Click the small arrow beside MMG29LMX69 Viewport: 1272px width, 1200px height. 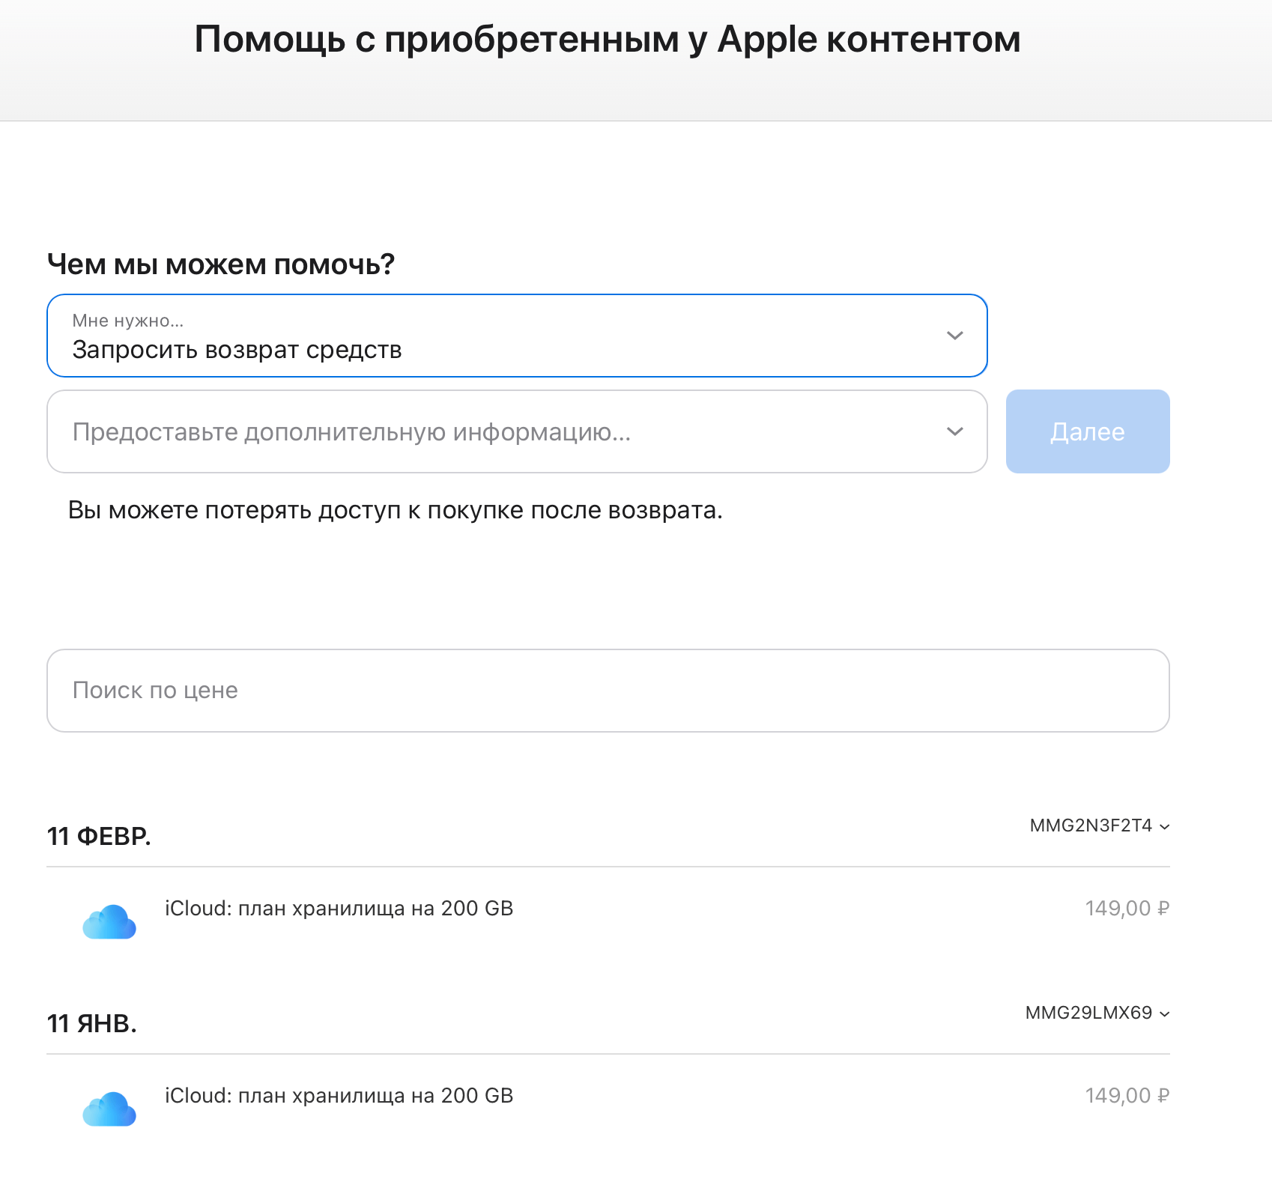tap(1165, 1014)
